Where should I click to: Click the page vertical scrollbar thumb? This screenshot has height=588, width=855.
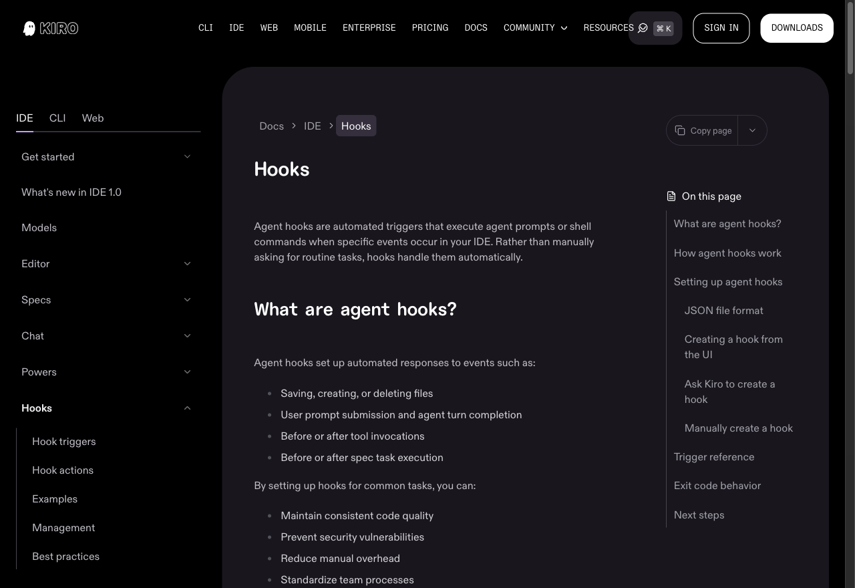(850, 38)
